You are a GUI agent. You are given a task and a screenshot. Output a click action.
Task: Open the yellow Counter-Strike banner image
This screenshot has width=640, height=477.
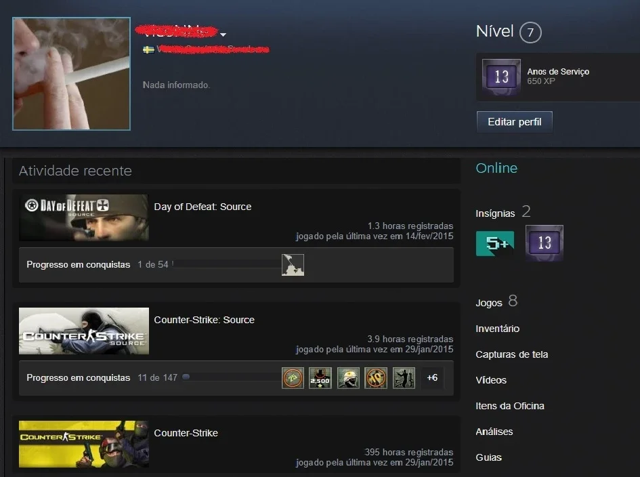click(x=84, y=444)
